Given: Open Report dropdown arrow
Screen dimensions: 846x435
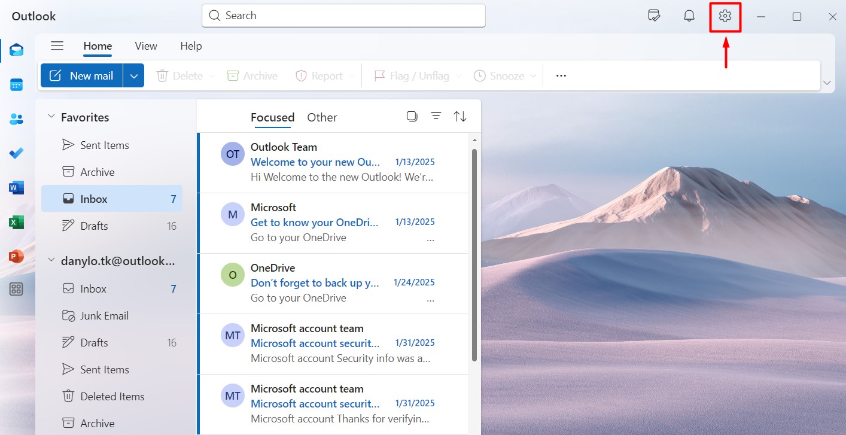Looking at the screenshot, I should tap(352, 76).
